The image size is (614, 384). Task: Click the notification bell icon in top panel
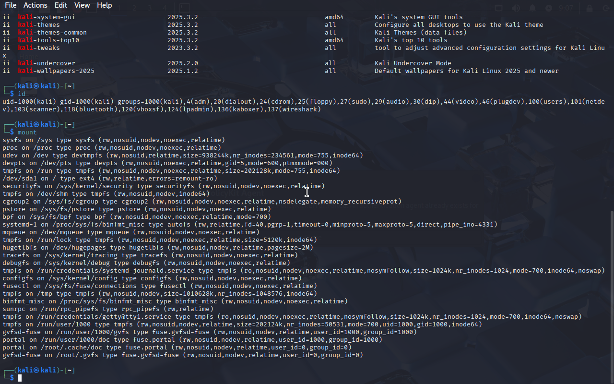click(x=531, y=8)
